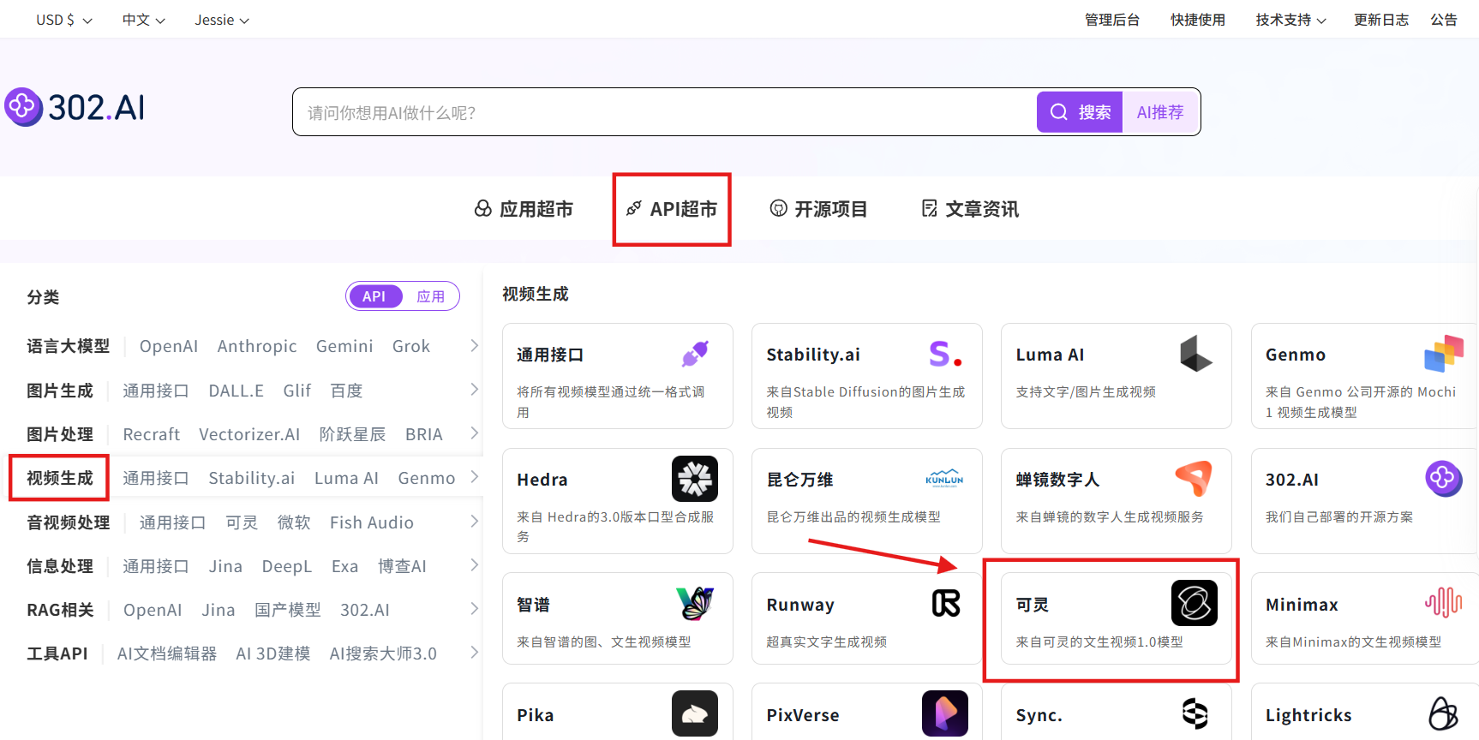Click the Runway logo icon

[946, 603]
